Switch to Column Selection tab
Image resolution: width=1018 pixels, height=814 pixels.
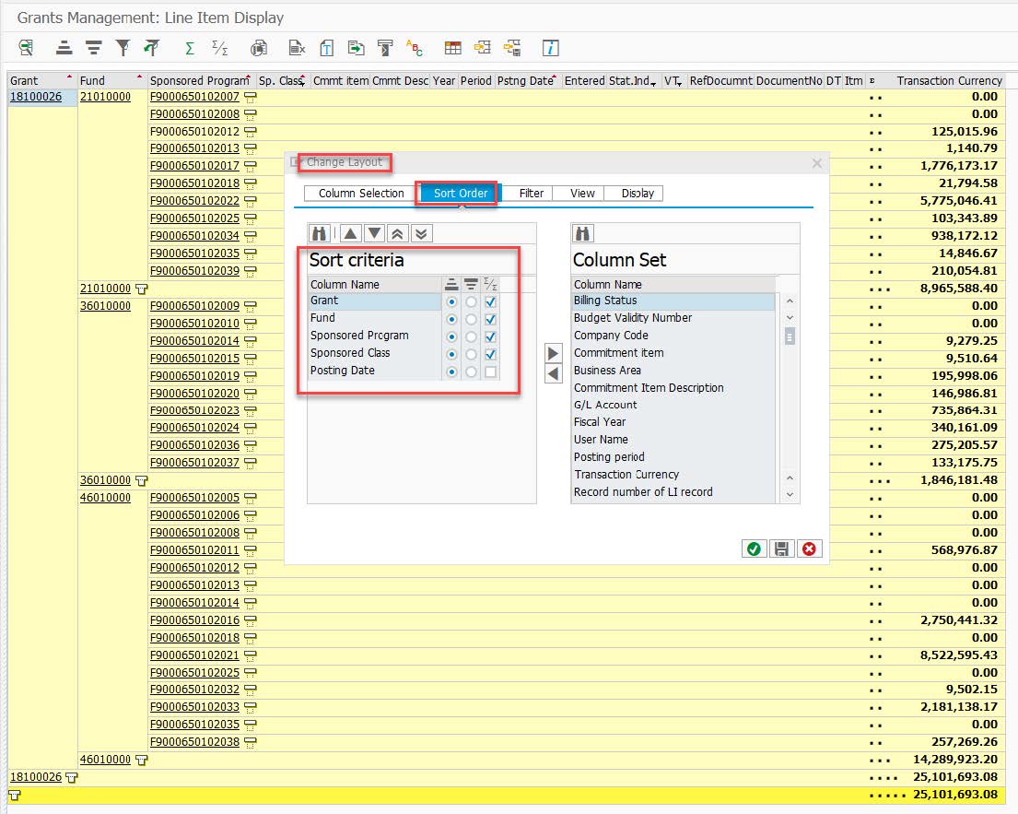point(361,194)
